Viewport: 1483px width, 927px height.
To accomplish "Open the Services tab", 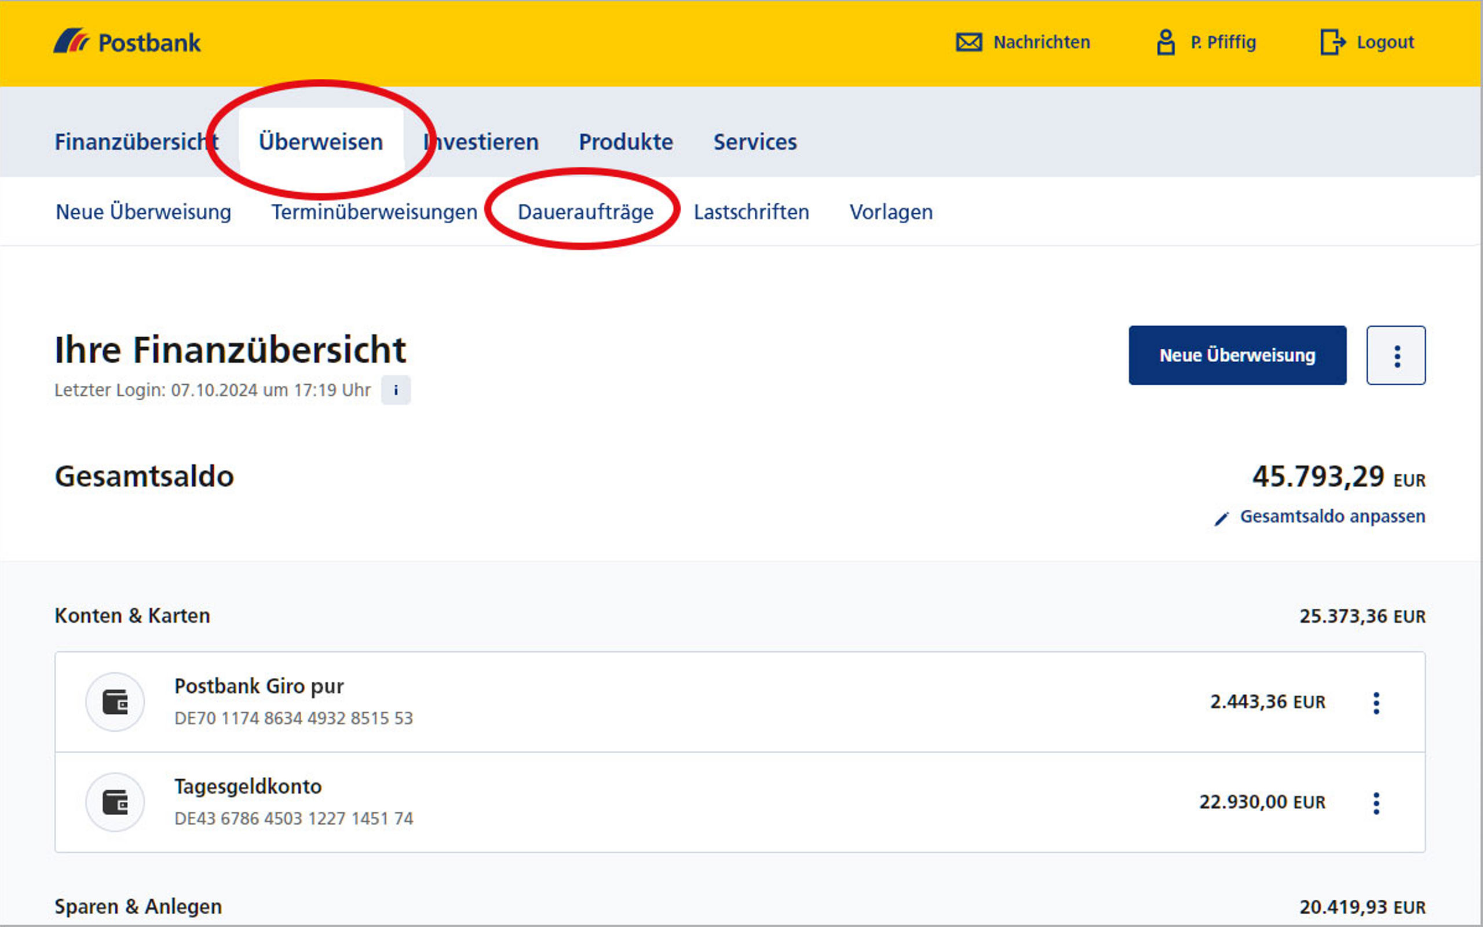I will tap(755, 141).
